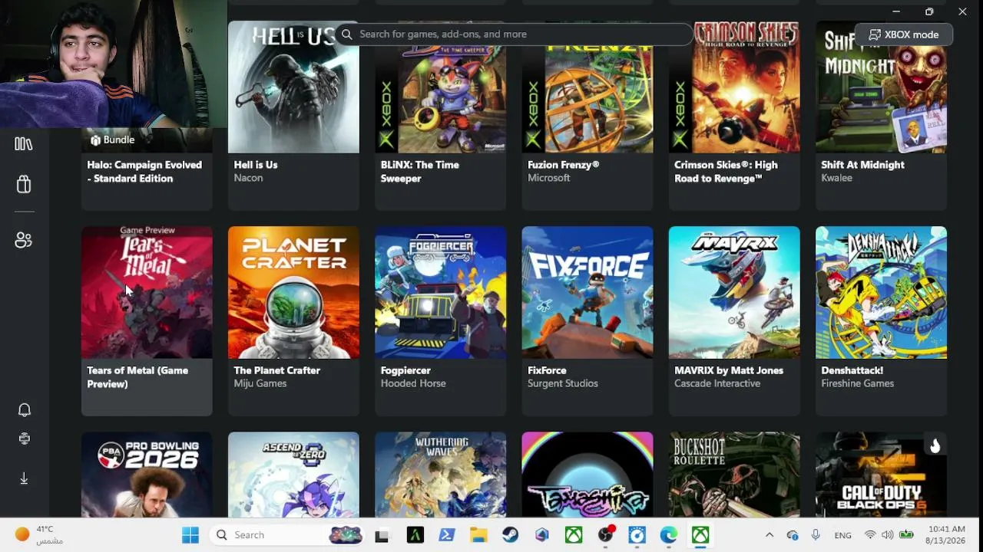Open the Crimson Skies cover art
The width and height of the screenshot is (983, 552).
click(734, 87)
